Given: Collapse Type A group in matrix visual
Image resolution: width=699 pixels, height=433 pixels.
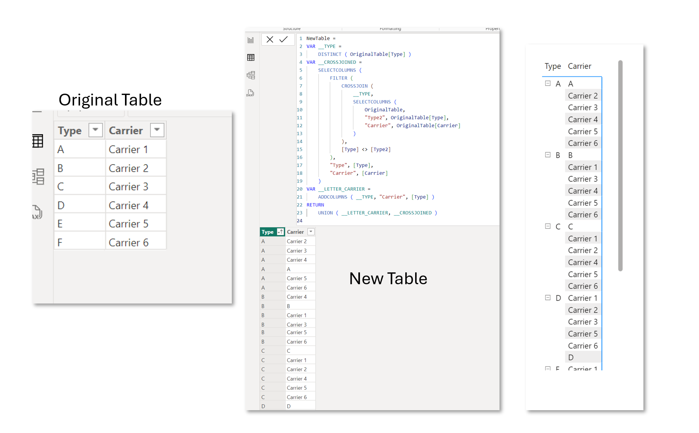Looking at the screenshot, I should tap(548, 83).
